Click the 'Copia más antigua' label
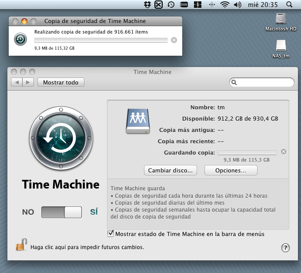 (187, 130)
